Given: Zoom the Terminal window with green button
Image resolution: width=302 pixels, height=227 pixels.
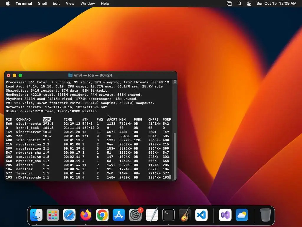Looking at the screenshot, I should 20,75.
